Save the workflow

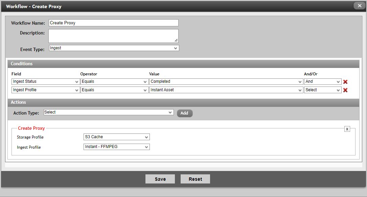pyautogui.click(x=160, y=179)
